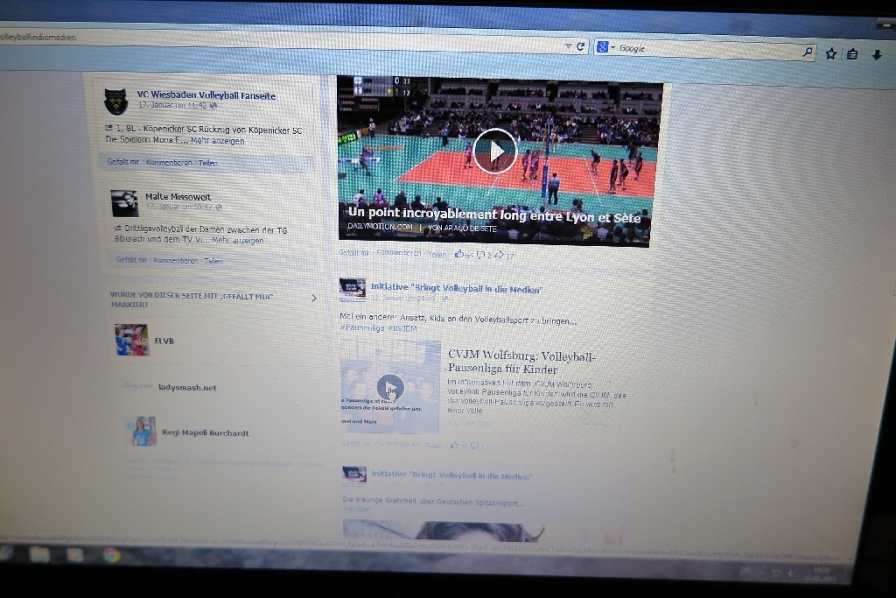This screenshot has width=896, height=598.
Task: Click the address bar URL text
Action: [38, 37]
